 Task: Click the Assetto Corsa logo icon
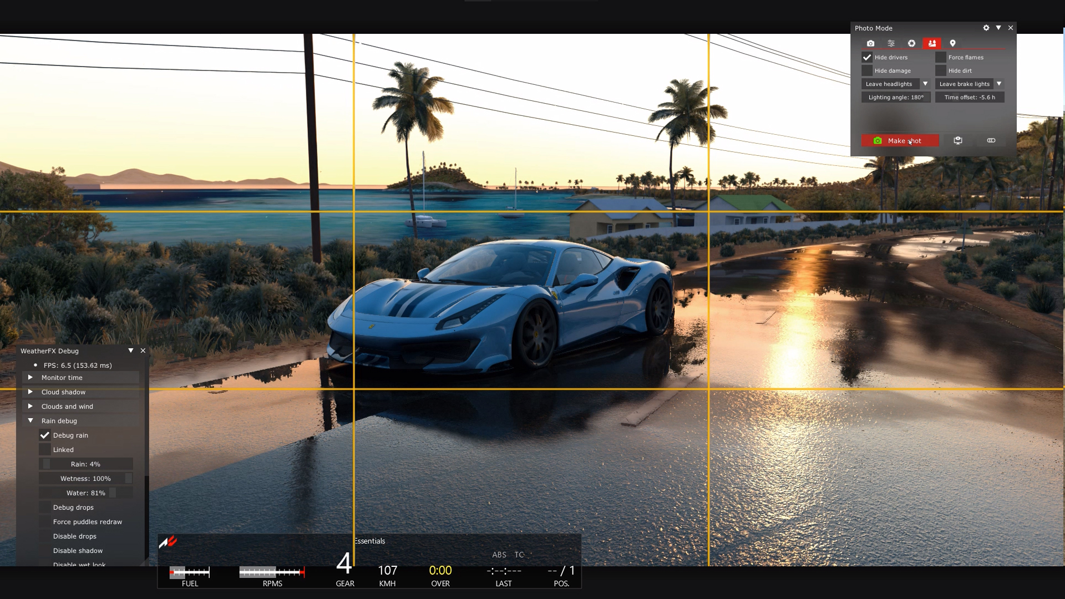(168, 541)
